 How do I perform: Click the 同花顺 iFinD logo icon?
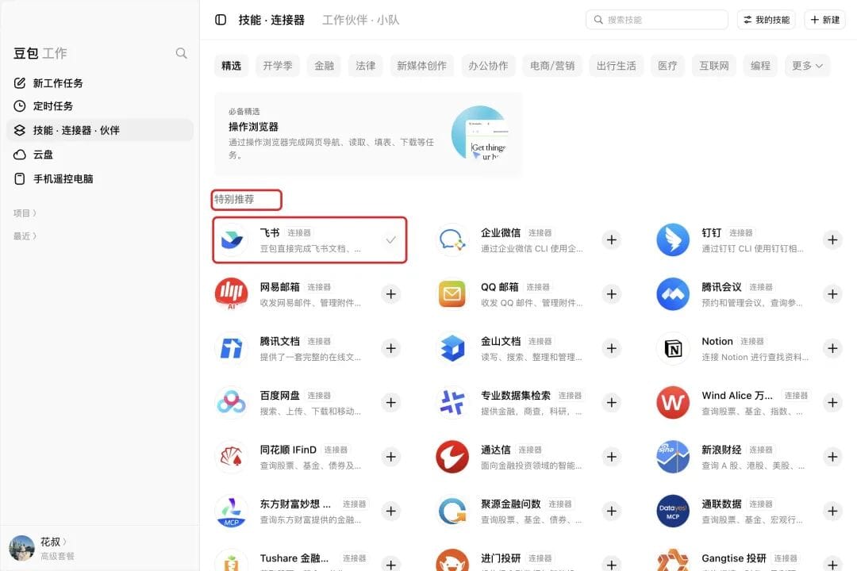[231, 456]
